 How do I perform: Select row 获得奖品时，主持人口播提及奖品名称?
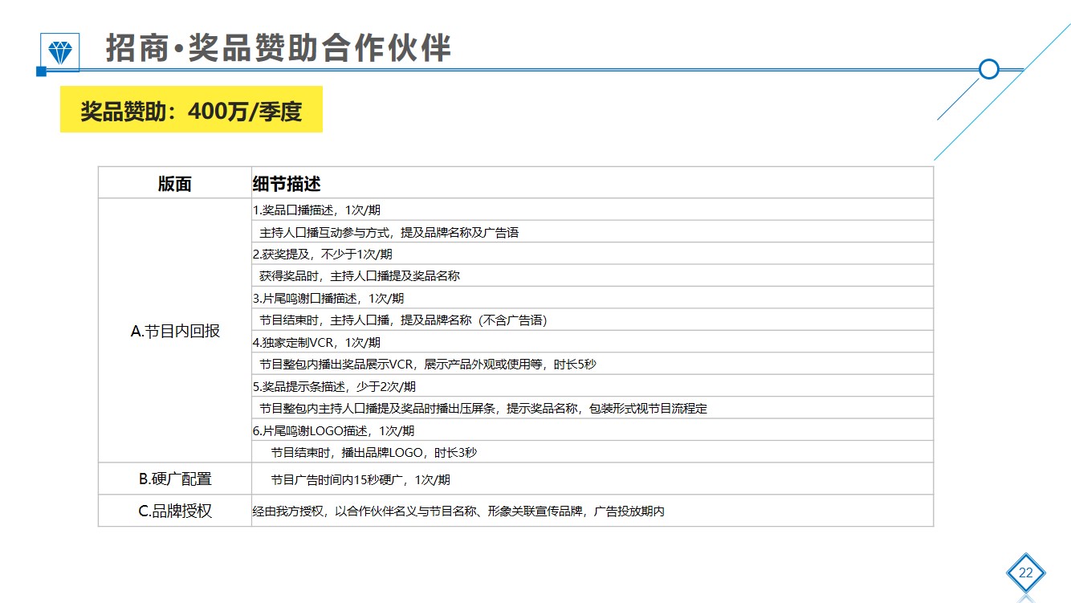tap(593, 275)
